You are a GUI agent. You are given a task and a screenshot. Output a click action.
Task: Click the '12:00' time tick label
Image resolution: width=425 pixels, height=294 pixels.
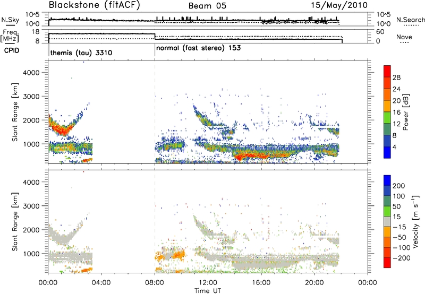pyautogui.click(x=208, y=283)
